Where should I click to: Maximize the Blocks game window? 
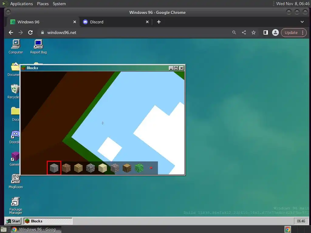coord(176,68)
